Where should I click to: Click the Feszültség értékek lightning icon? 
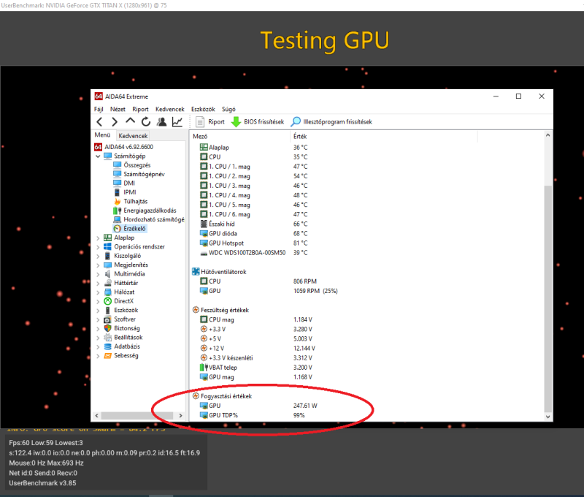[x=196, y=310]
